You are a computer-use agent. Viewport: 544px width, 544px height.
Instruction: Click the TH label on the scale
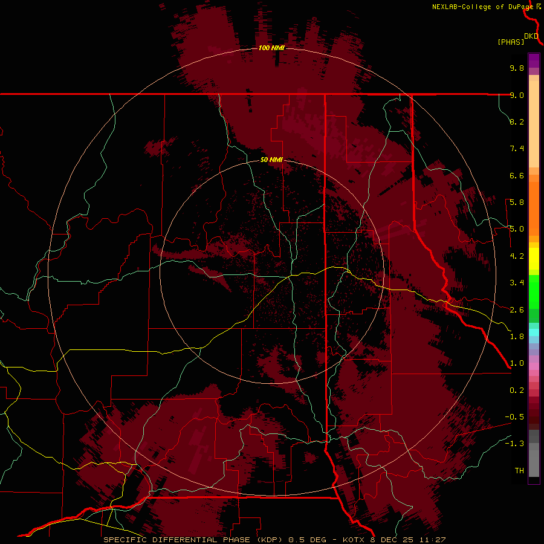click(519, 471)
